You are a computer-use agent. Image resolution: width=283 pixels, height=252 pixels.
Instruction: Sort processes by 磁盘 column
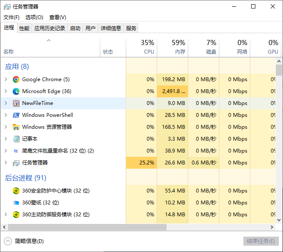click(x=204, y=48)
